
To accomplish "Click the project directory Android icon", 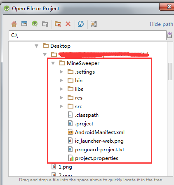I will [x=35, y=24].
